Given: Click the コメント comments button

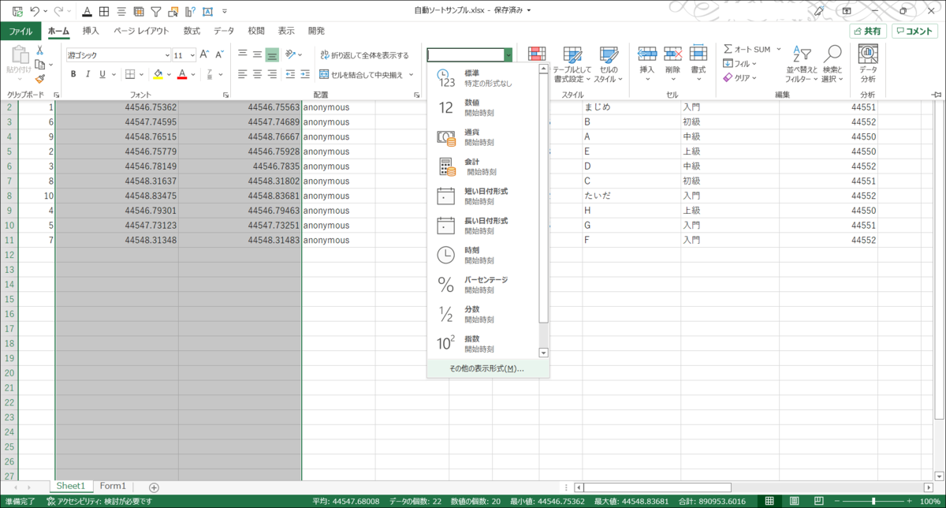Looking at the screenshot, I should tap(915, 31).
